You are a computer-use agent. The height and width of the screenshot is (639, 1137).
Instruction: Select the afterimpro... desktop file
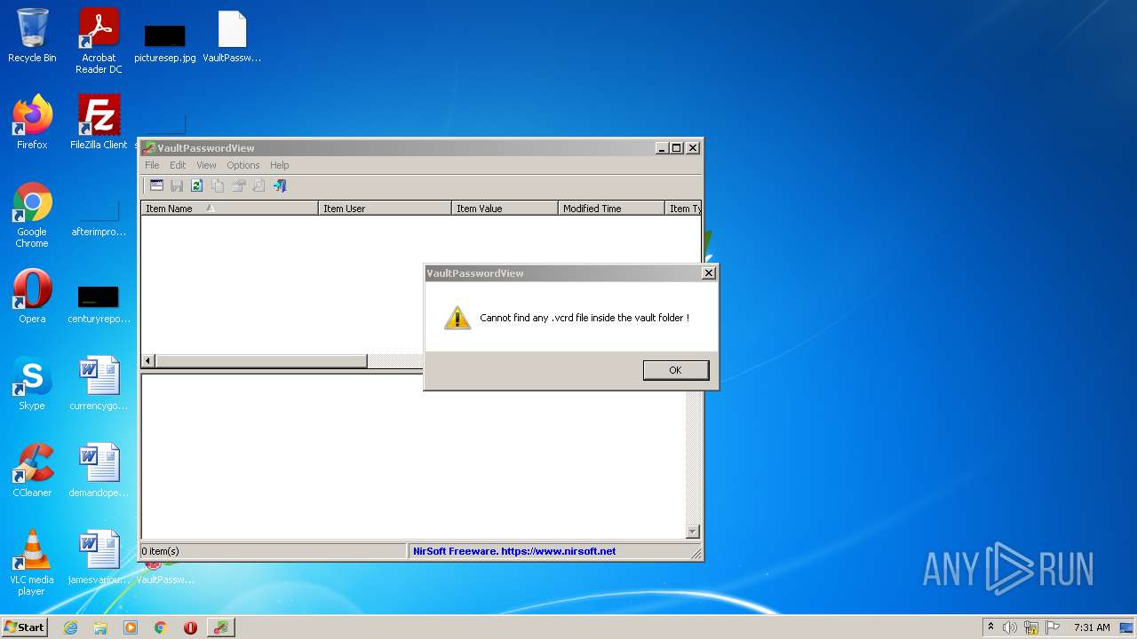(x=99, y=218)
